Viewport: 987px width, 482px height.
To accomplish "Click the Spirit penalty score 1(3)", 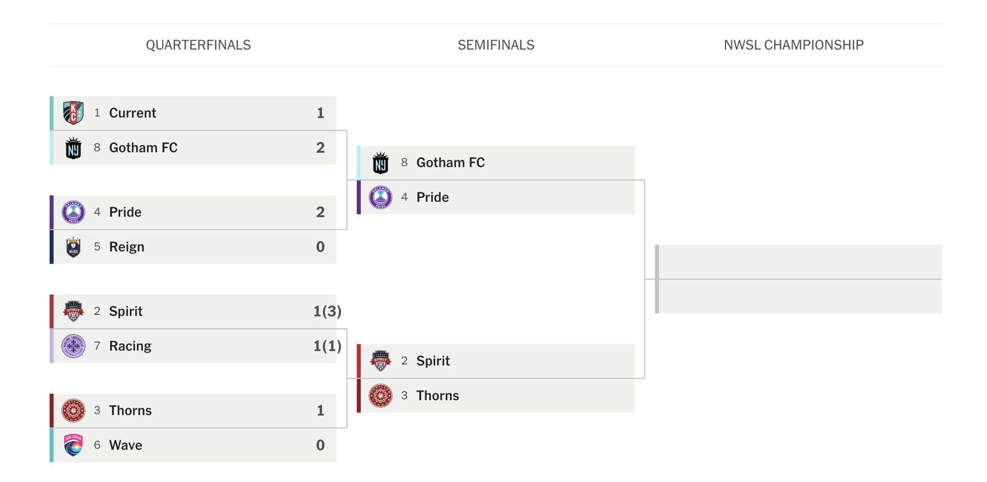I will pyautogui.click(x=327, y=311).
